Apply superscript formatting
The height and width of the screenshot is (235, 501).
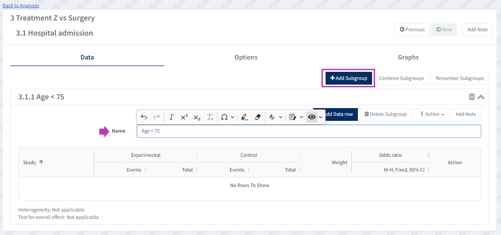[184, 117]
